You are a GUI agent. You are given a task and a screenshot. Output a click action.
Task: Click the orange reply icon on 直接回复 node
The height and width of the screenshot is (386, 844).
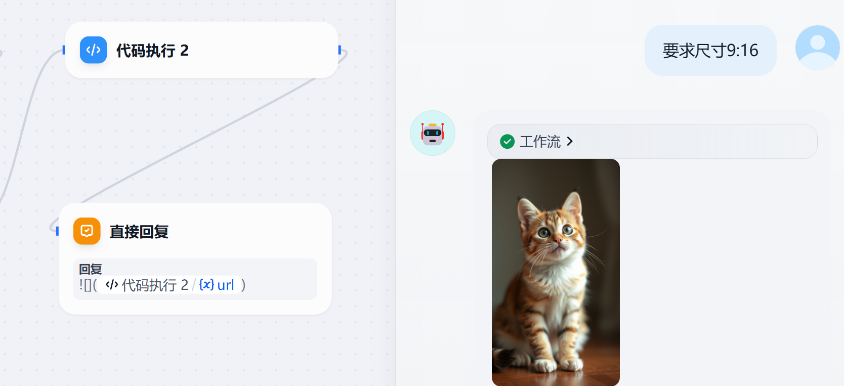(87, 231)
